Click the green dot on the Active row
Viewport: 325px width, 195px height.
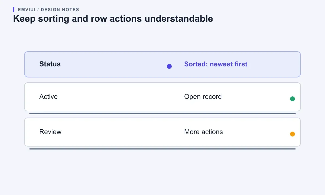point(292,99)
